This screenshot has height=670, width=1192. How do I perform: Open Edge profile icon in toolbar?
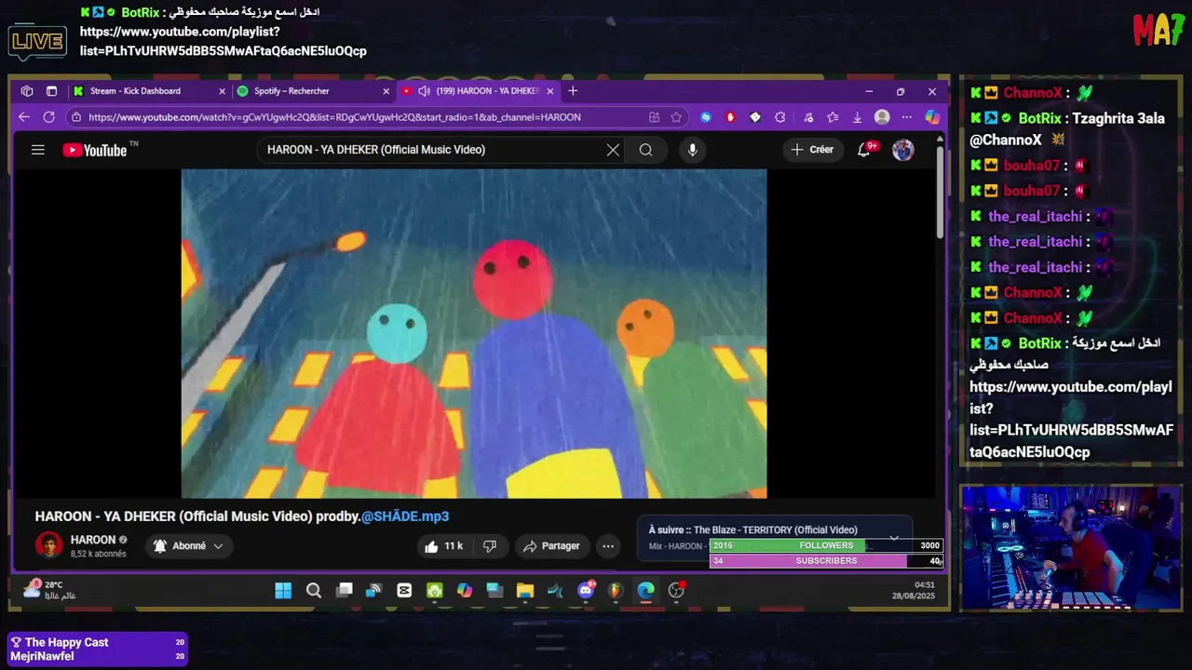[x=882, y=117]
